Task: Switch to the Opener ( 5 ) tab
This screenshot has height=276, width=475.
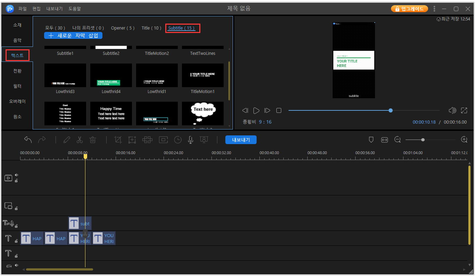Action: pyautogui.click(x=123, y=28)
